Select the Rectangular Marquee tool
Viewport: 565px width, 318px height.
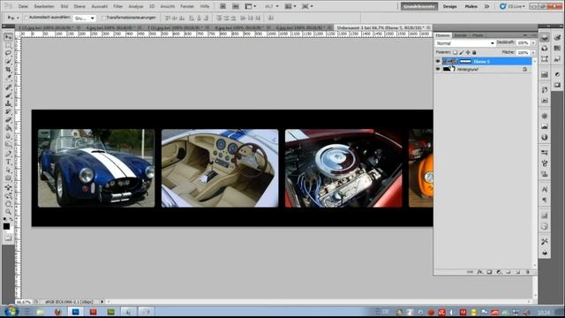pos(8,45)
